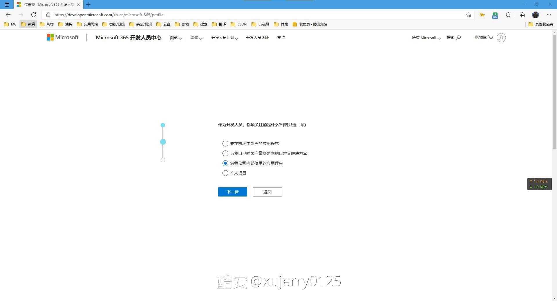Viewport: 557px width, 301px height.
Task: Click the search magnifier (搜索)
Action: [x=454, y=38]
